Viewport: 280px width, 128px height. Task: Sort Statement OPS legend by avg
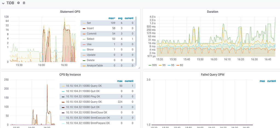(120, 18)
